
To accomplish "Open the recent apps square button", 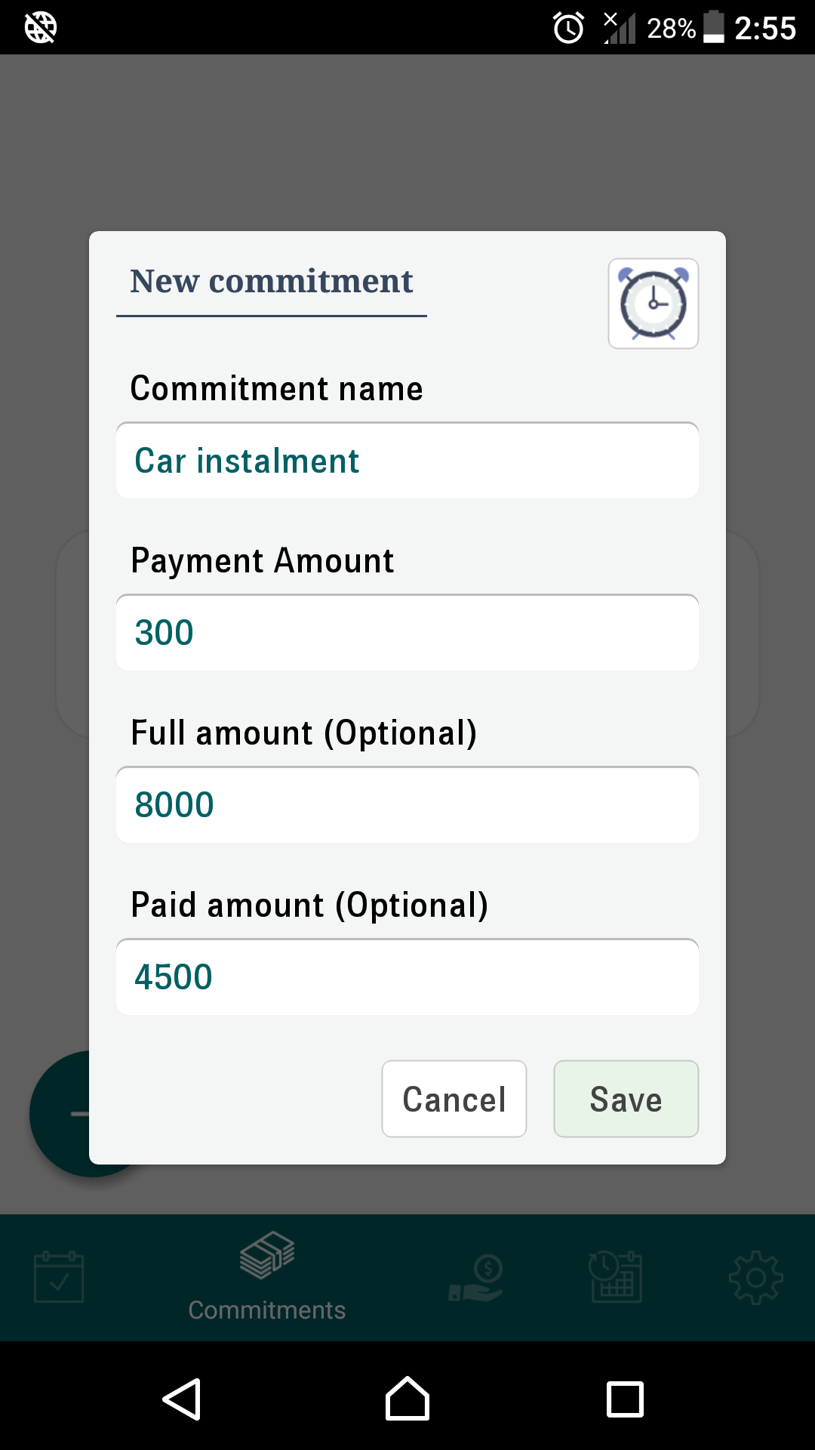I will pyautogui.click(x=625, y=1399).
